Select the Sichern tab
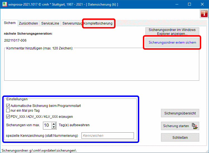Viewport: 209px width, 153px height. click(10, 23)
